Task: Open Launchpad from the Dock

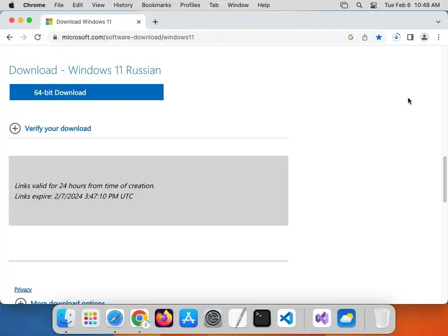Action: tap(91, 318)
